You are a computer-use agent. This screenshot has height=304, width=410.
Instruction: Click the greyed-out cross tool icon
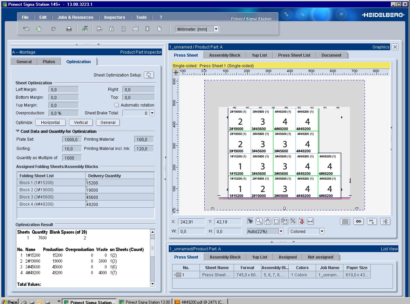pyautogui.click(x=293, y=221)
